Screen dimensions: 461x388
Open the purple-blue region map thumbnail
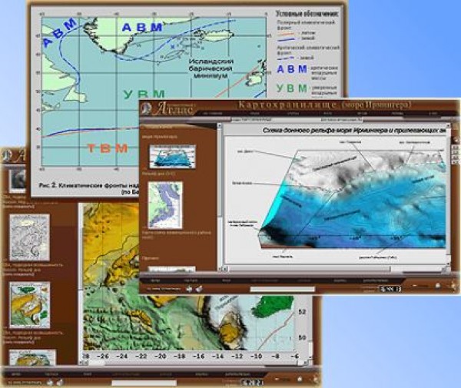click(165, 205)
